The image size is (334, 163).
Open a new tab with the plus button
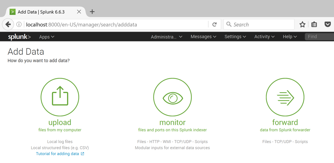tap(92, 12)
